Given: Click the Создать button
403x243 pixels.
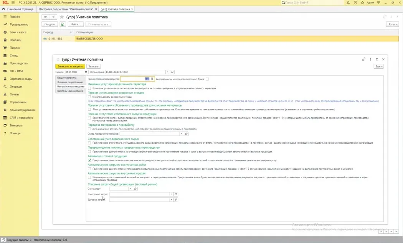Looking at the screenshot, I should [x=50, y=25].
